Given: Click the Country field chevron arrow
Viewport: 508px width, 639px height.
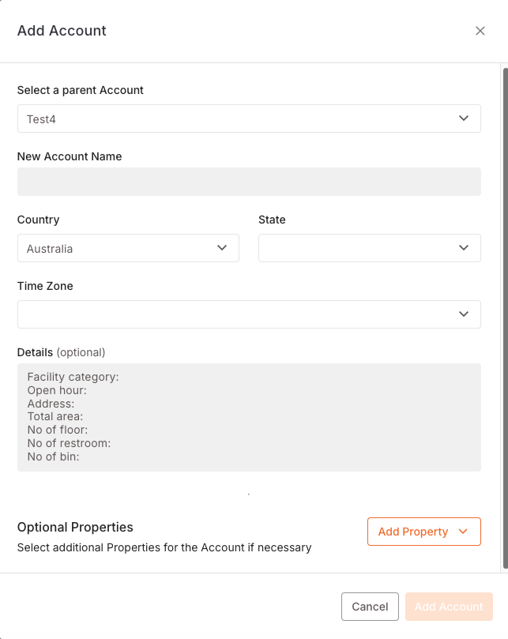Looking at the screenshot, I should pos(222,248).
